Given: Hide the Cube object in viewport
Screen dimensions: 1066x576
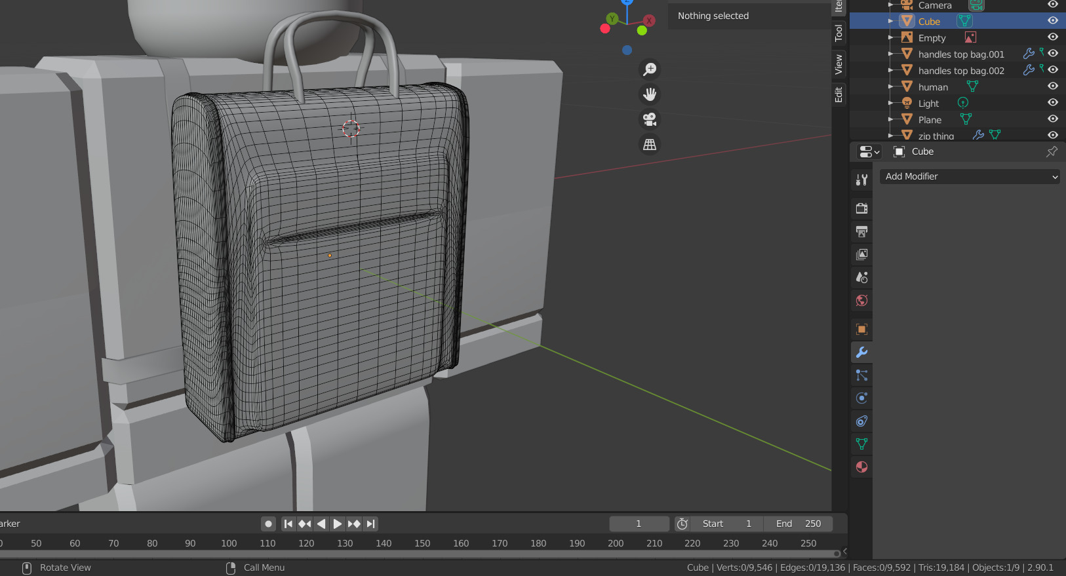Looking at the screenshot, I should [x=1053, y=21].
